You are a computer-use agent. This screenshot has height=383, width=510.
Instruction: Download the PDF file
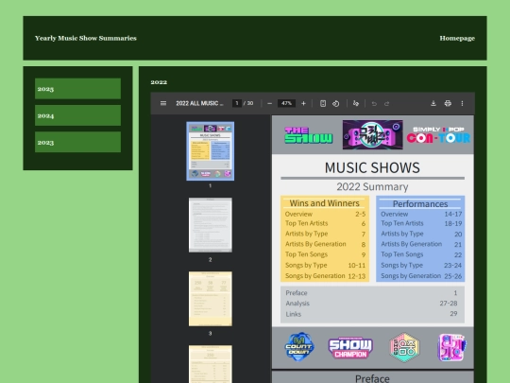(433, 103)
